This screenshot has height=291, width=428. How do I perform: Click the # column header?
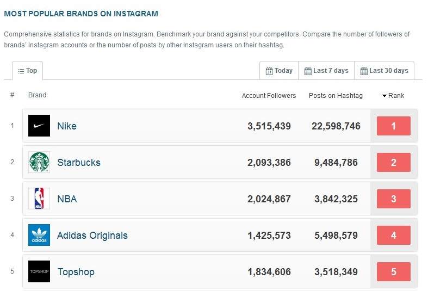pyautogui.click(x=12, y=95)
